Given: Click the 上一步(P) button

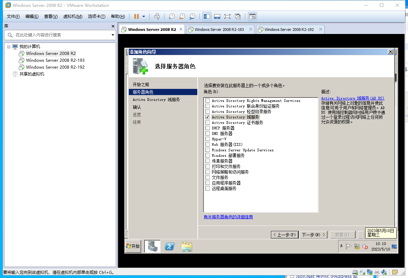Looking at the screenshot, I should 285,235.
